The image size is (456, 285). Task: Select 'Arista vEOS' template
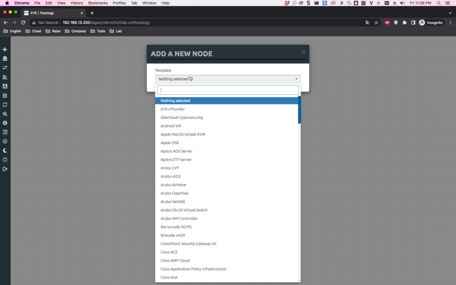coord(226,177)
